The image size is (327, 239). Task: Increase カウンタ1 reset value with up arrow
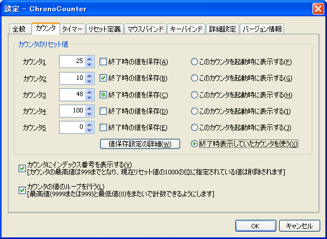point(89,58)
